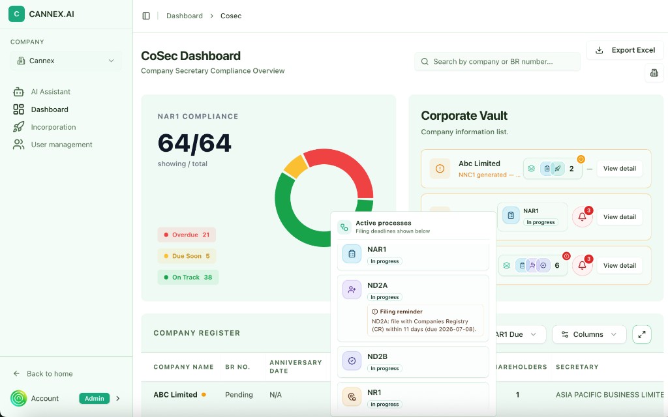Screen dimensions: 668x417
Task: Select the Overdue 21 status chip
Action: (187, 235)
